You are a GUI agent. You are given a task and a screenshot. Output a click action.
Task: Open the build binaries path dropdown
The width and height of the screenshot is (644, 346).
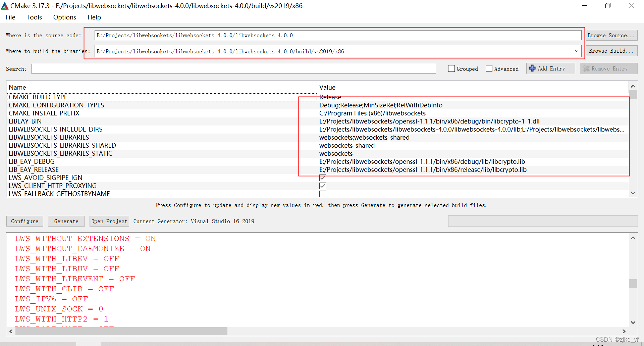(x=577, y=51)
